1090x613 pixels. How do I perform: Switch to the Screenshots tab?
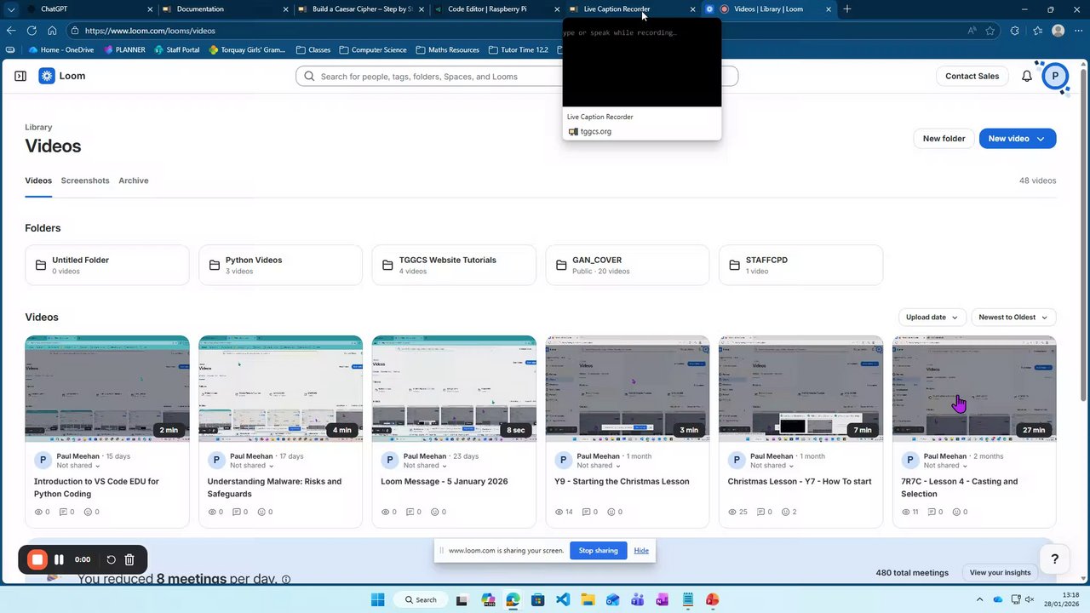[85, 180]
